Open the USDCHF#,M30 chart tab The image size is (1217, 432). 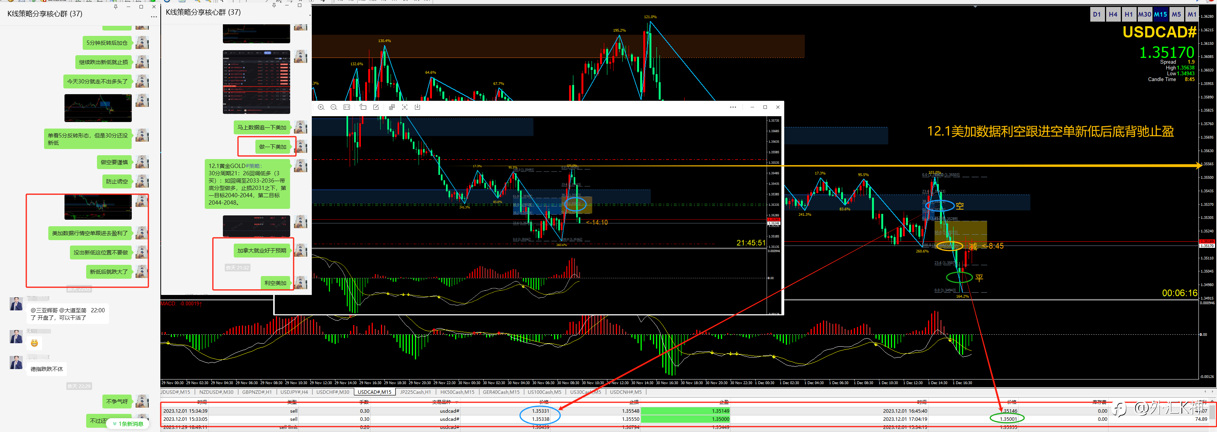tap(333, 392)
